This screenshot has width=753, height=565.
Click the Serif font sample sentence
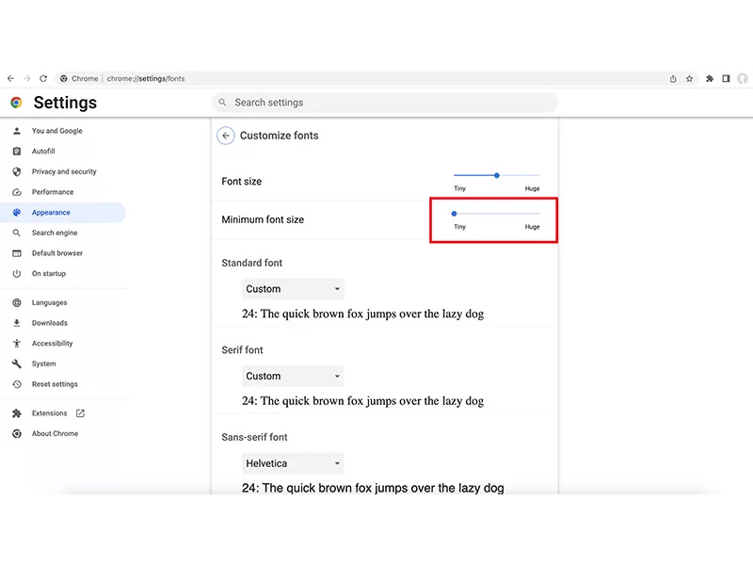click(362, 401)
